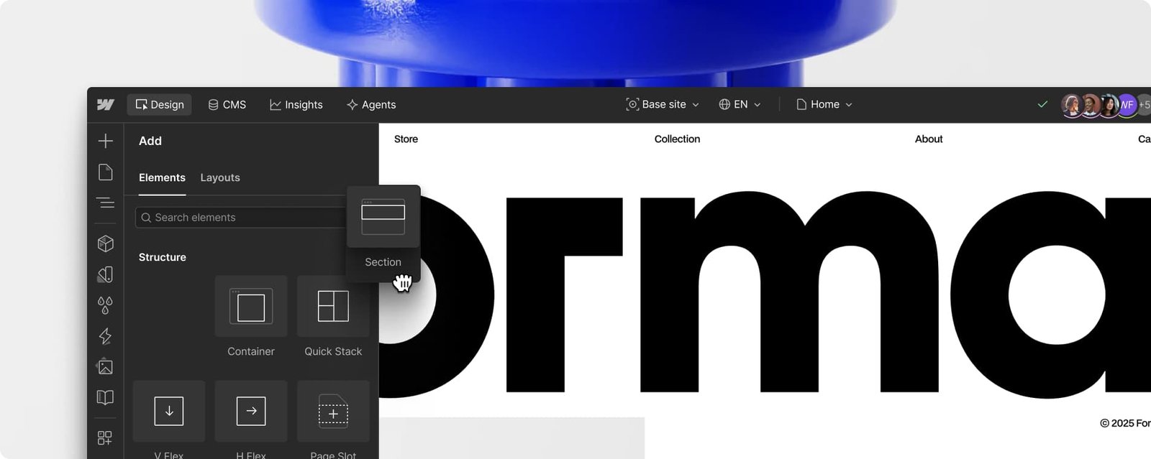
Task: Open the Add elements plus icon
Action: [106, 141]
